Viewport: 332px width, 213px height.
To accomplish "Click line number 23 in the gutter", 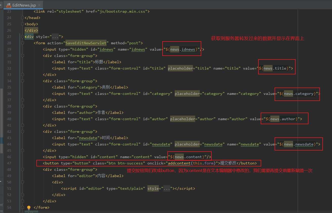I will coord(9,11).
